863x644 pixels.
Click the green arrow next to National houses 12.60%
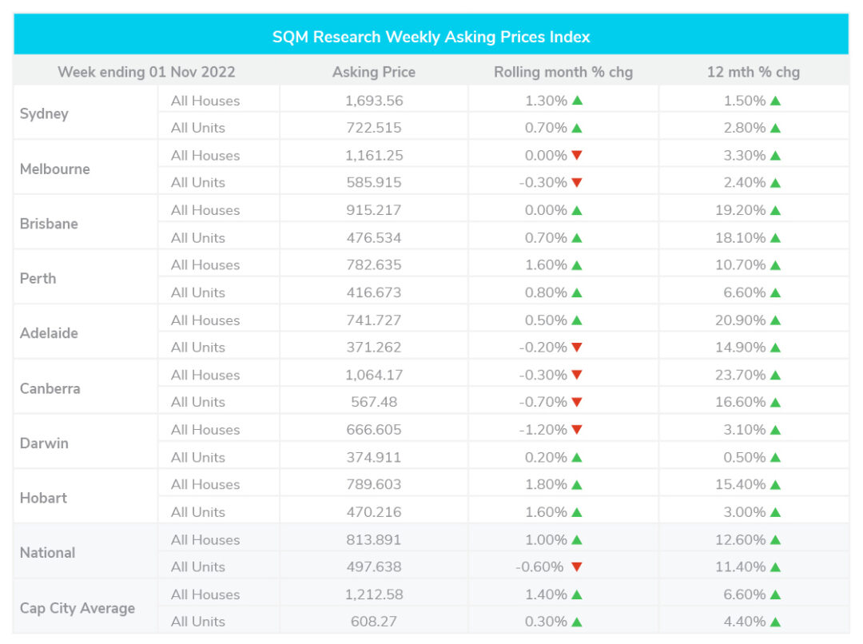tap(775, 540)
